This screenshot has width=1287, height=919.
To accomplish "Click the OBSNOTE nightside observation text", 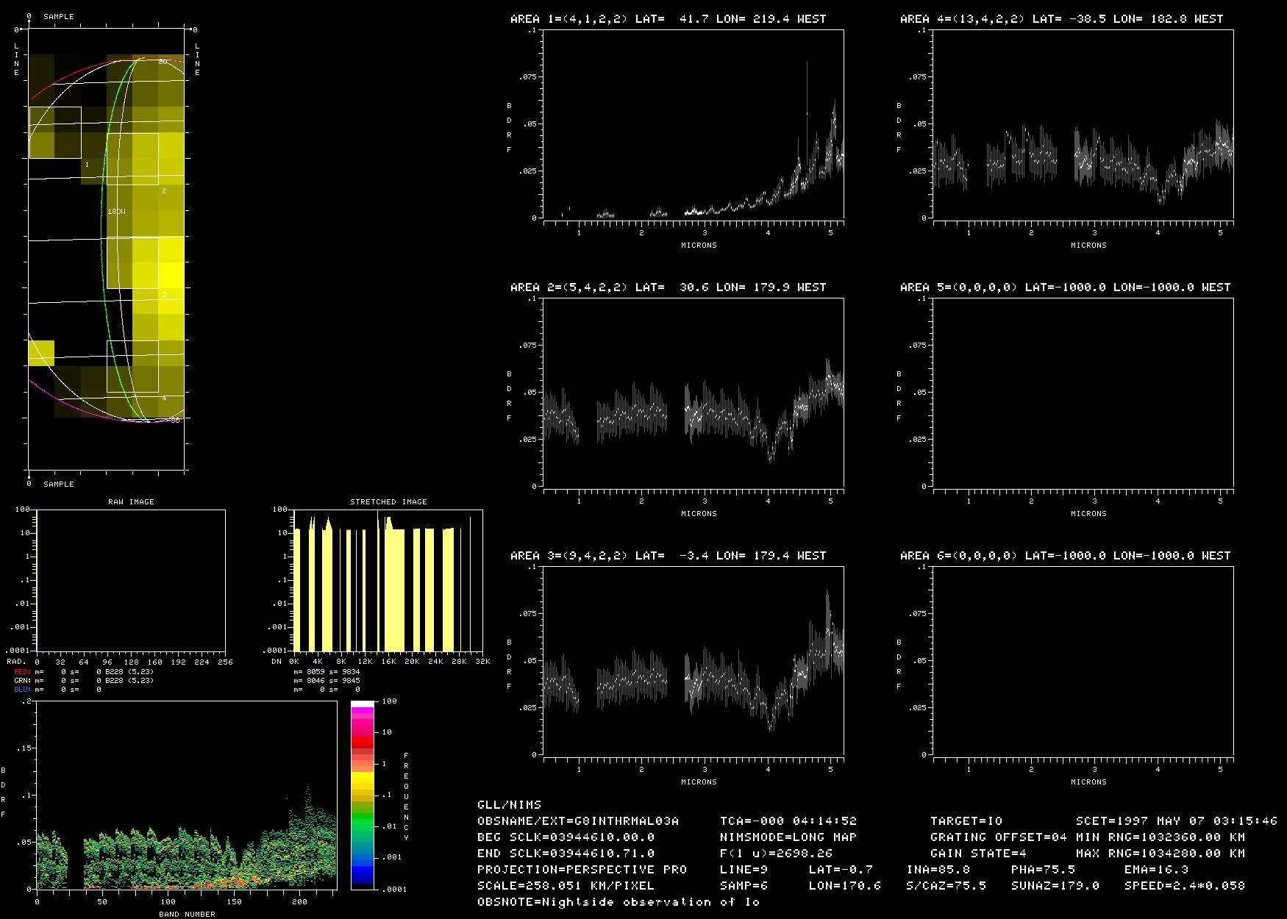I will point(618,902).
